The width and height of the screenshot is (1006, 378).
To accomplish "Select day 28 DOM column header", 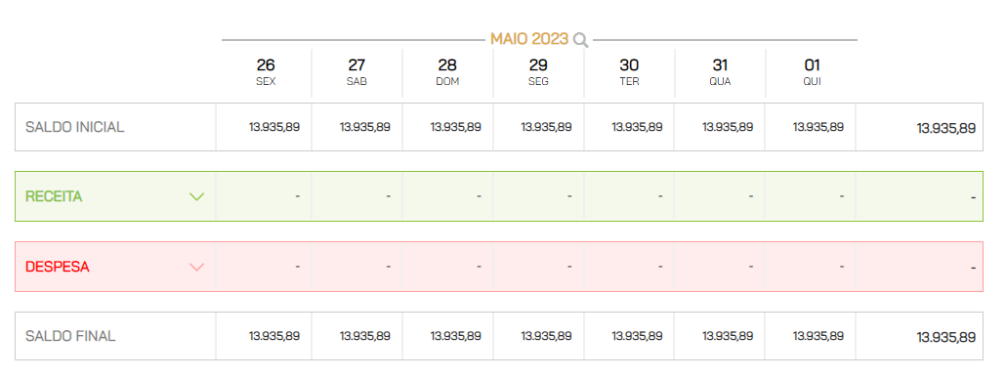I will click(447, 72).
